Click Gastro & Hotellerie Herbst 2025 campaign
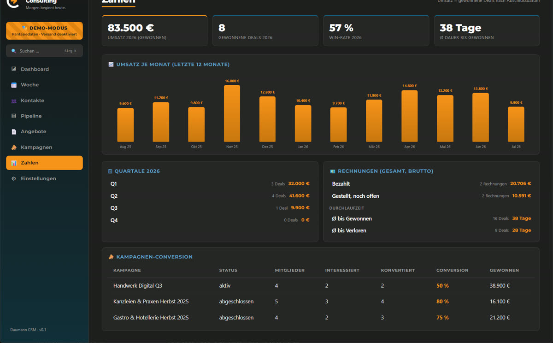 151,318
